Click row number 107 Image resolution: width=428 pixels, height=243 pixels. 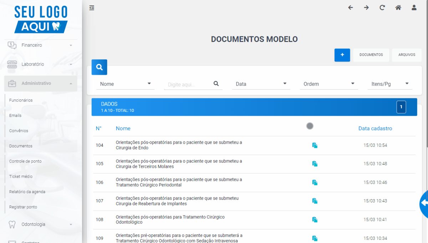(x=100, y=201)
